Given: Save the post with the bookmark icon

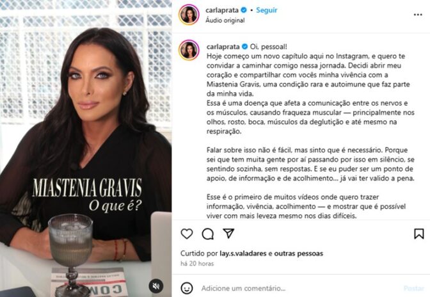Looking at the screenshot, I should (x=418, y=234).
